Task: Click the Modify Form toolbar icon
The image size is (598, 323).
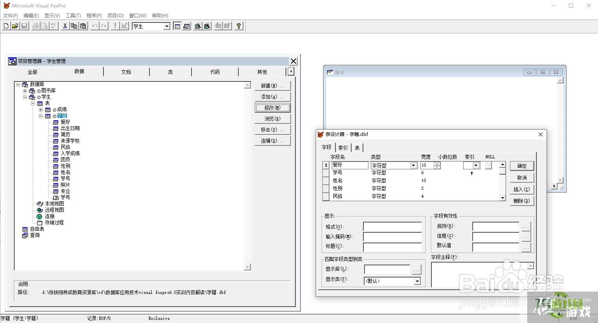Action: click(124, 26)
